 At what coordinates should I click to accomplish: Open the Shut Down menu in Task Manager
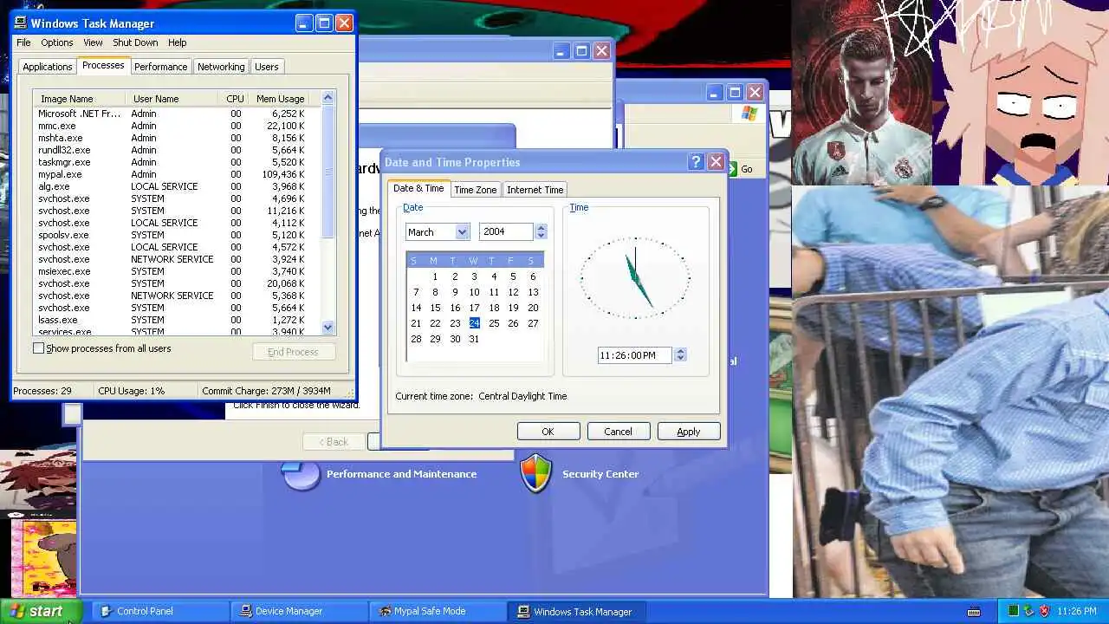(x=135, y=42)
